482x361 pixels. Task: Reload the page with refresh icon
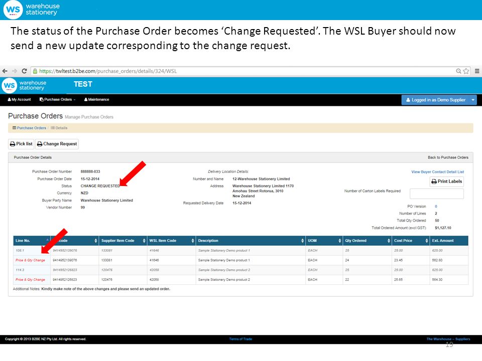tap(24, 71)
